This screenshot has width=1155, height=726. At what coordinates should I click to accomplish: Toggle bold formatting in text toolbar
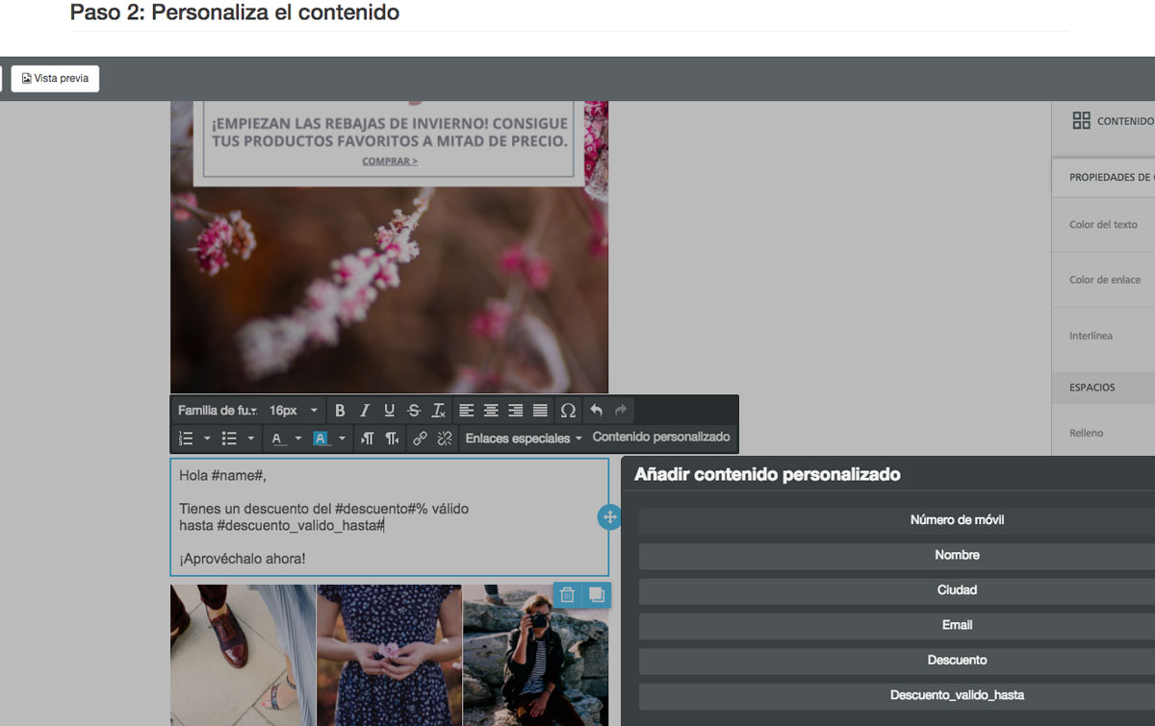tap(340, 411)
